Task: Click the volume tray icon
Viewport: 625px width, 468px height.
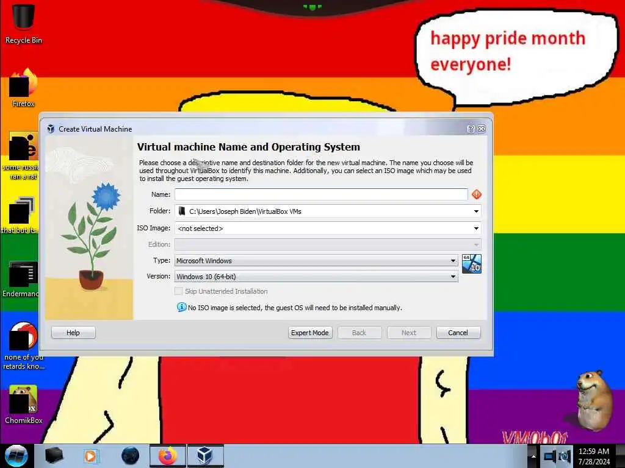Action: pos(565,456)
